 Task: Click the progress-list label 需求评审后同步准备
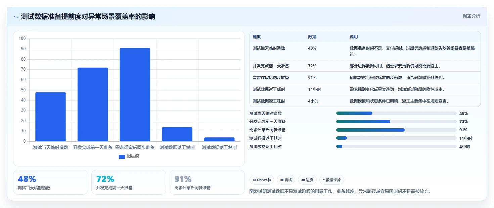pyautogui.click(x=267, y=130)
